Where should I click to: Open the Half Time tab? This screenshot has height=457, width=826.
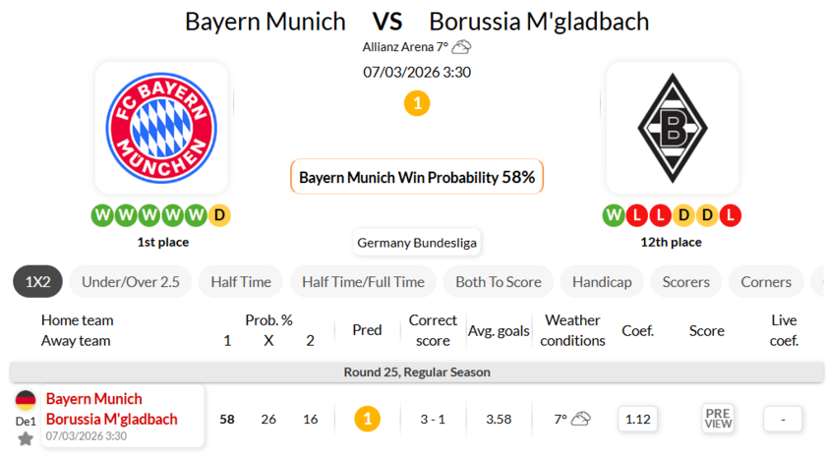point(241,282)
